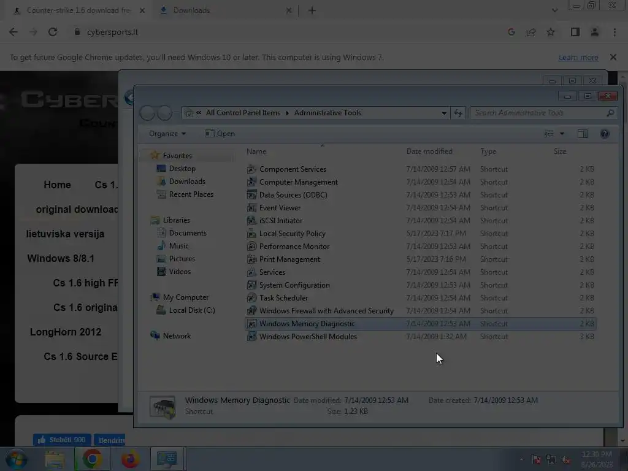Select the Computer Management icon
Viewport: 628px width, 471px height.
click(251, 182)
